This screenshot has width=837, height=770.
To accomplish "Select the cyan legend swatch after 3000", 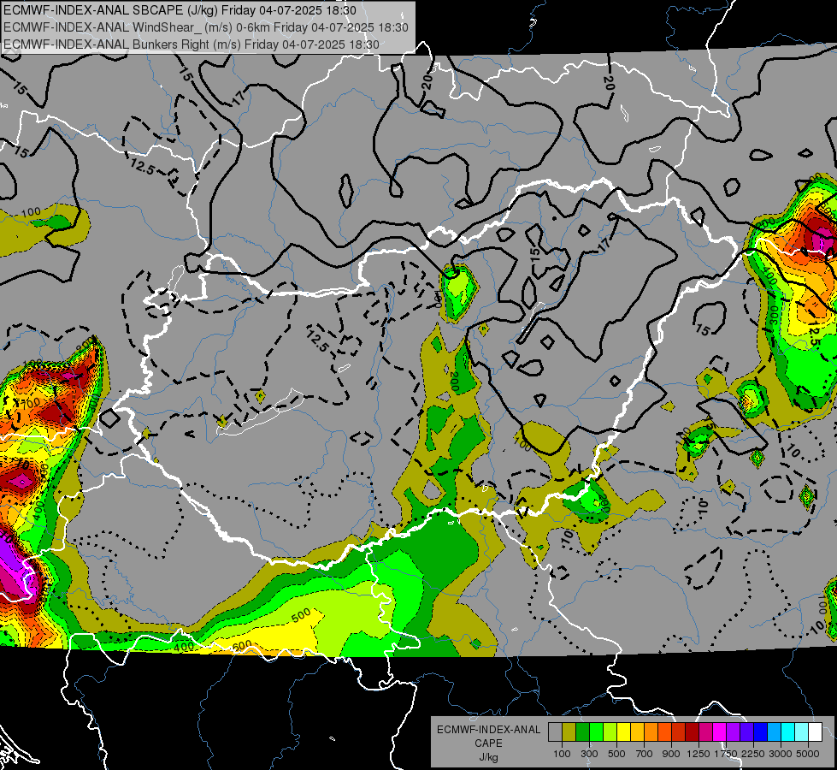I will click(788, 731).
